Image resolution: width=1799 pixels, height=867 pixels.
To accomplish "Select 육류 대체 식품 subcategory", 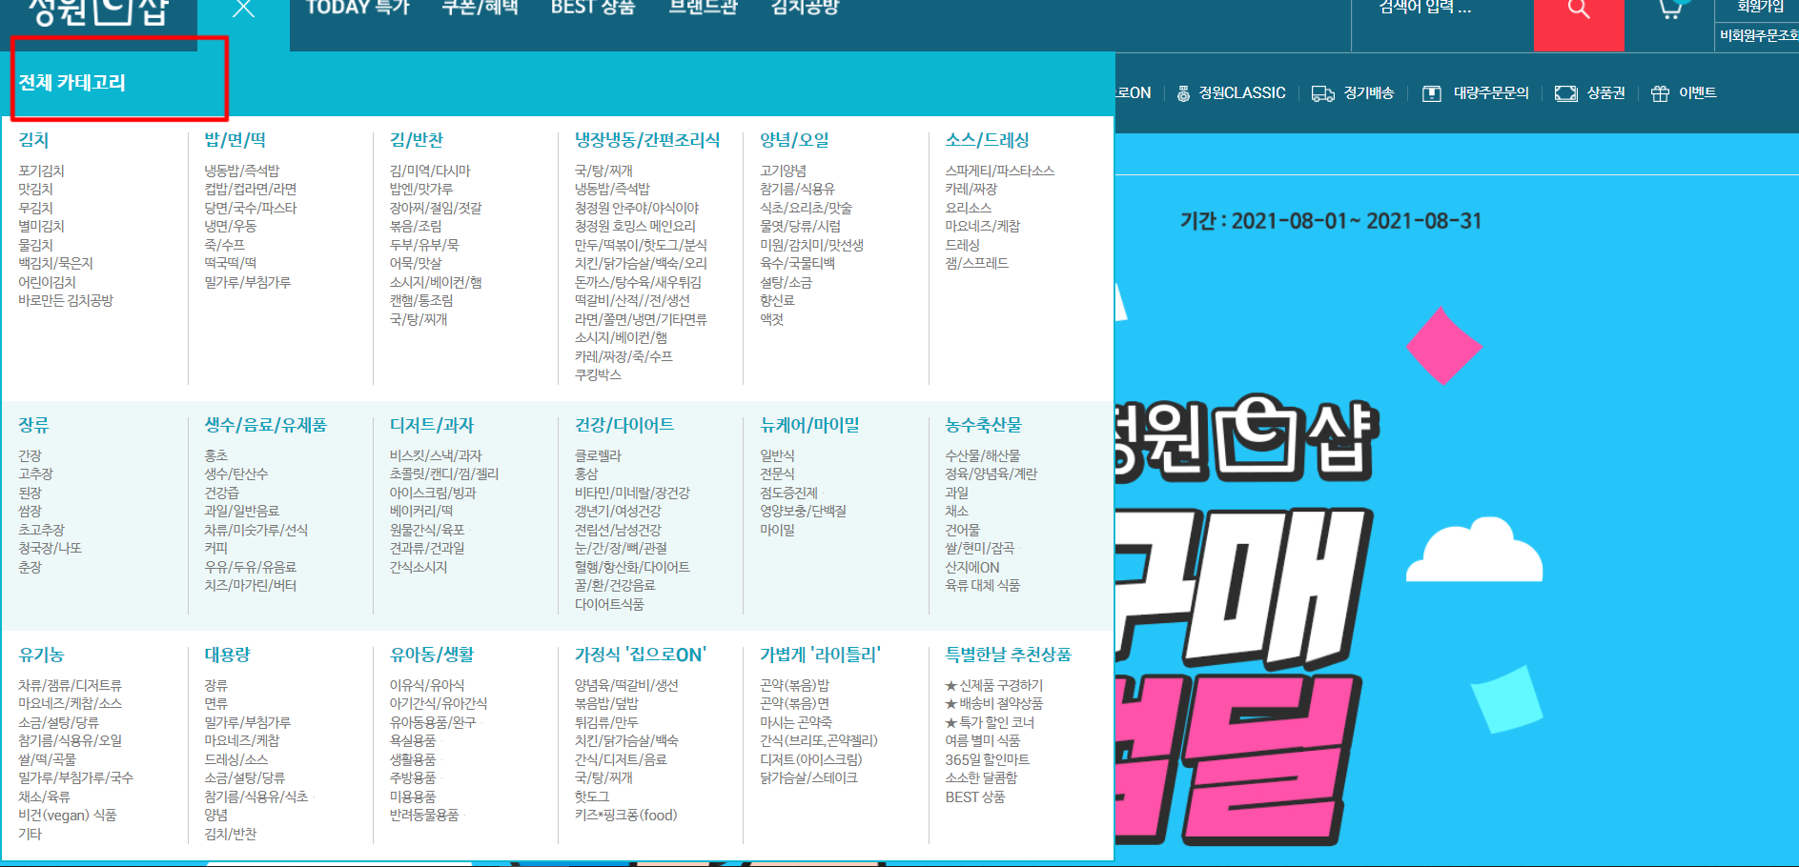I will tap(982, 586).
